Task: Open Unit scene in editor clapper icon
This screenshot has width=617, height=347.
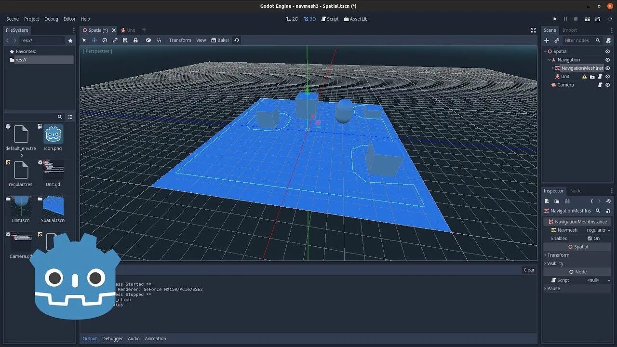Action: (x=592, y=77)
